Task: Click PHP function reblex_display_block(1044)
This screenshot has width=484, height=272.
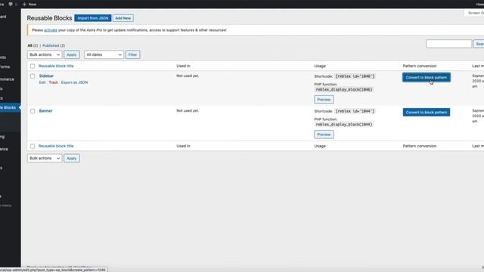Action: (344, 124)
